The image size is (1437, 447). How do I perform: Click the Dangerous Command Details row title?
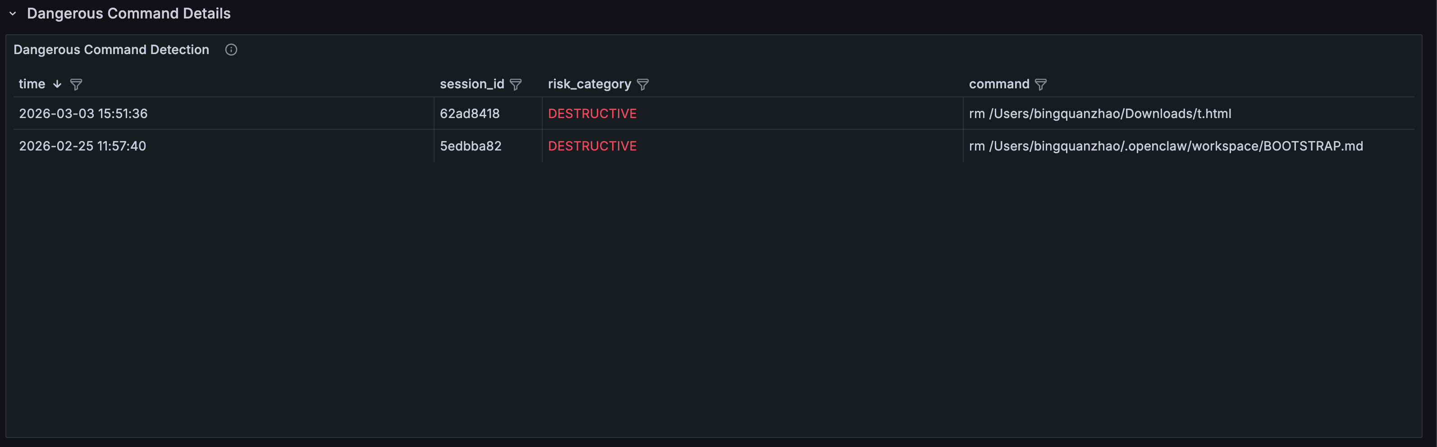coord(128,14)
